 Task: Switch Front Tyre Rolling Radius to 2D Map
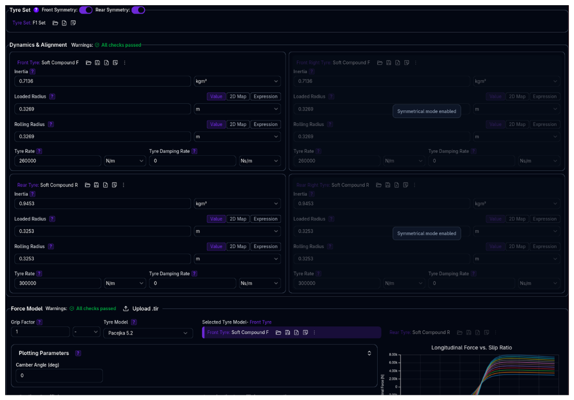238,124
